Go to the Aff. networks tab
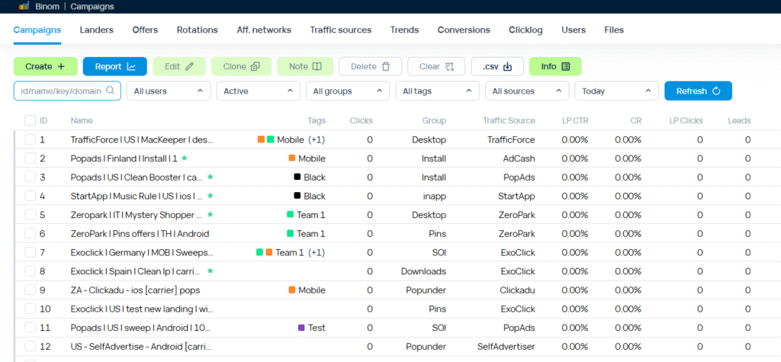This screenshot has height=362, width=781. point(264,30)
